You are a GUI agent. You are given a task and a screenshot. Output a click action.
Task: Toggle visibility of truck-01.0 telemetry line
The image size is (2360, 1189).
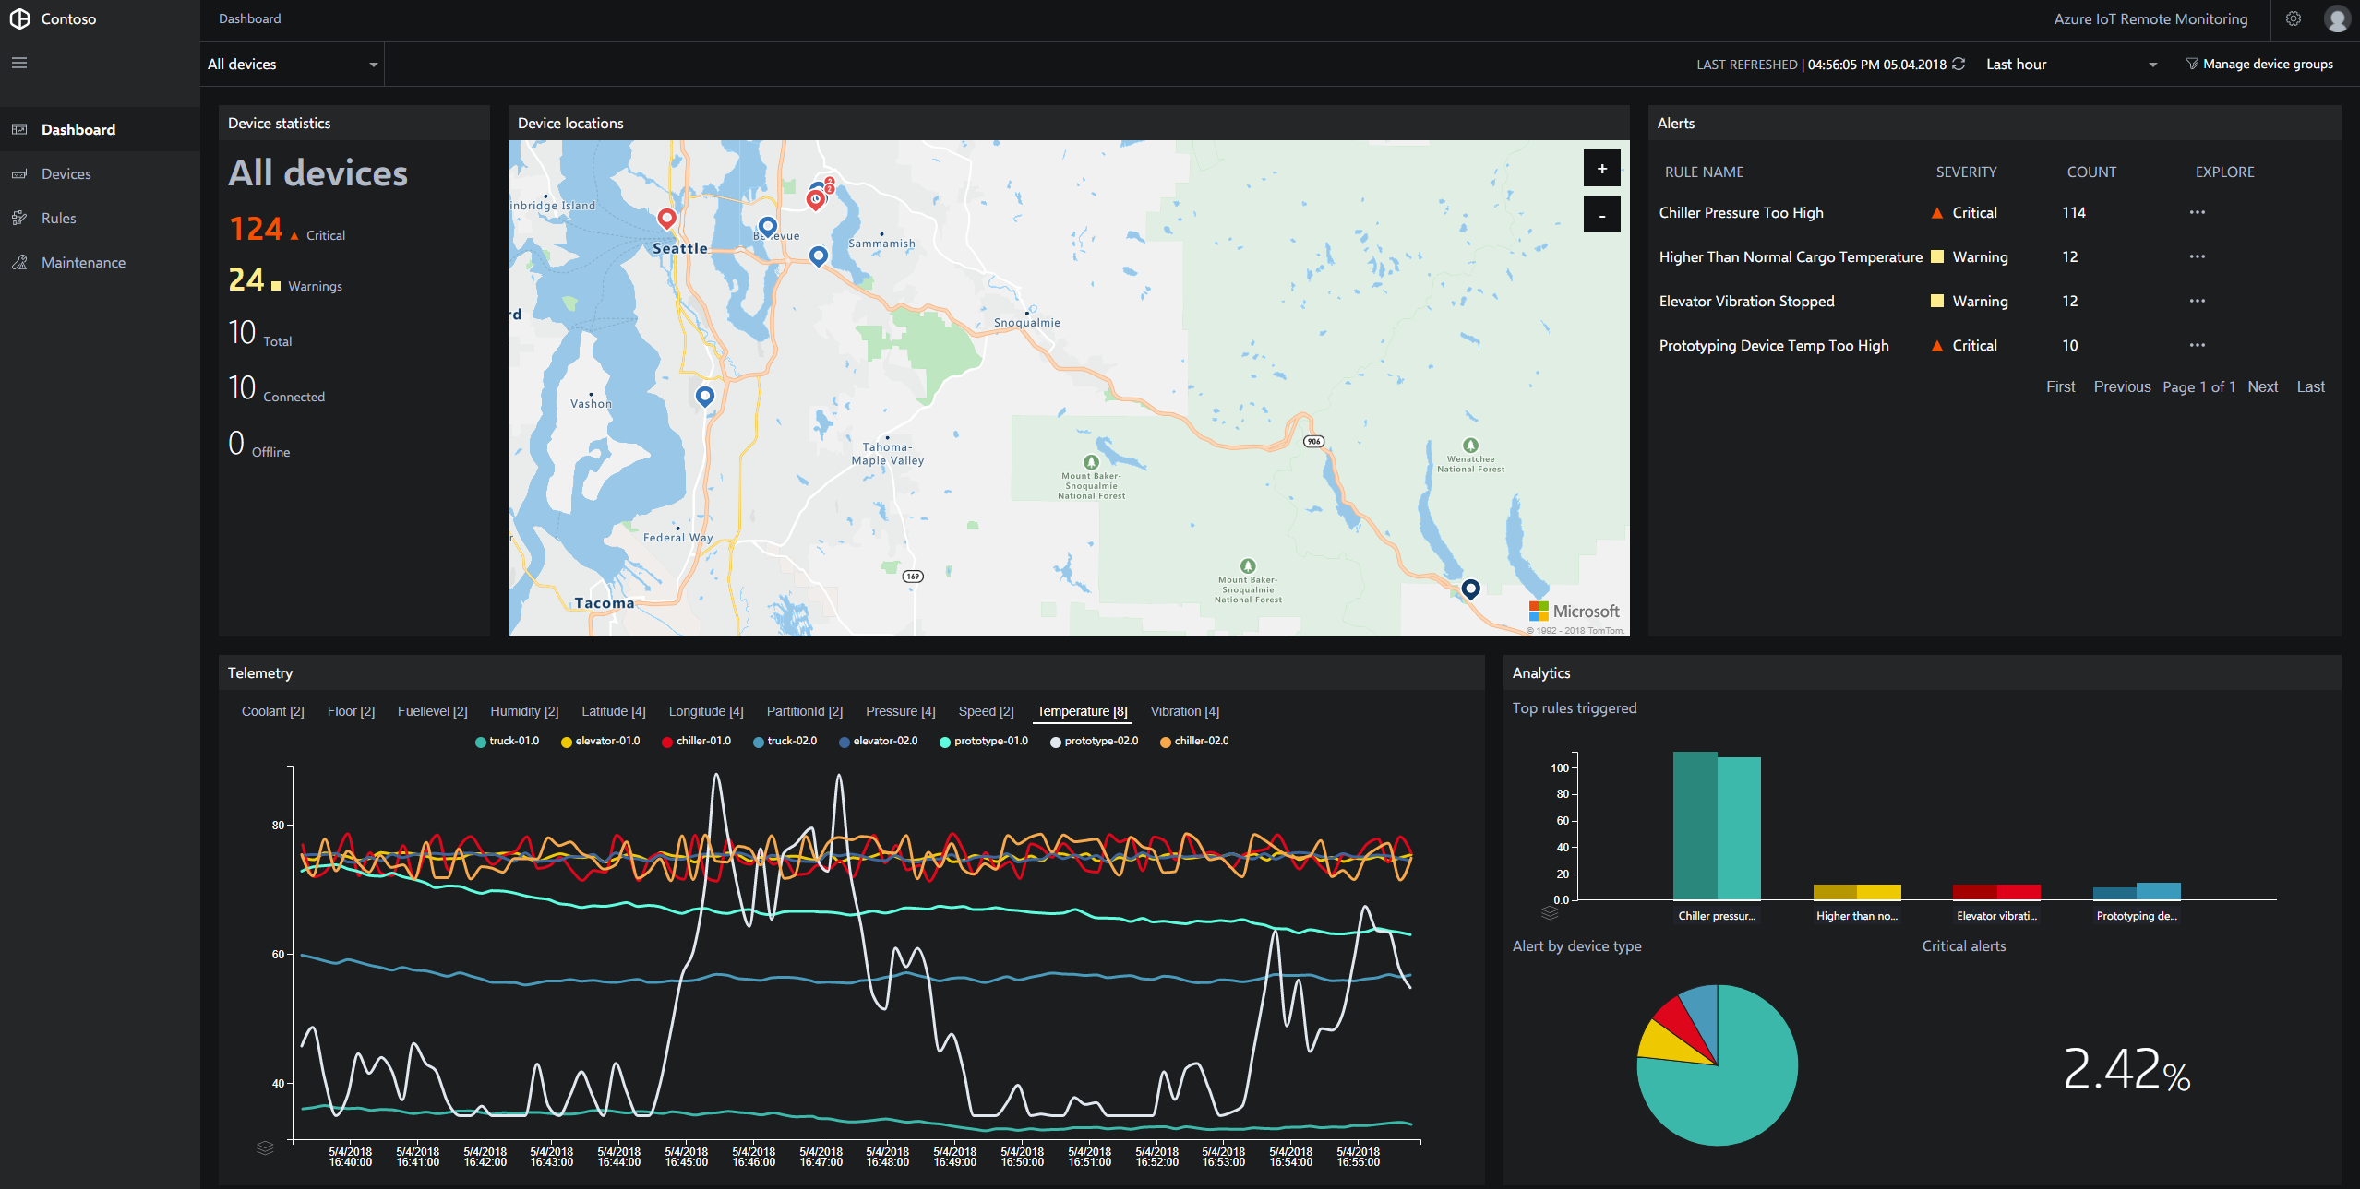(x=479, y=742)
